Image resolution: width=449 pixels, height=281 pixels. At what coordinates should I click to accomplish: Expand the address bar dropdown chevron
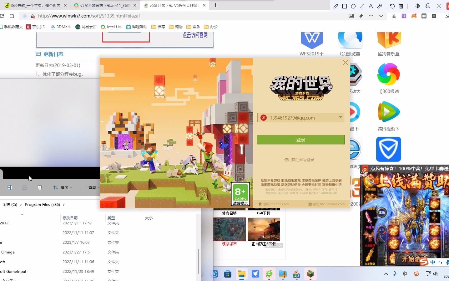coord(381,16)
